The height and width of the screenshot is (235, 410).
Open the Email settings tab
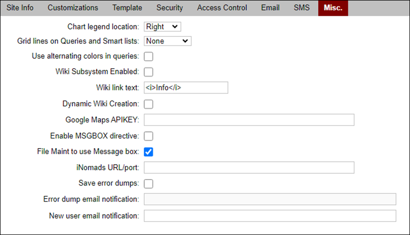pos(270,8)
